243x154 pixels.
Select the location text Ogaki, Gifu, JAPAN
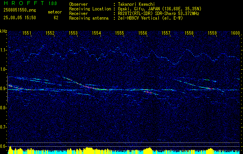(x=139, y=9)
